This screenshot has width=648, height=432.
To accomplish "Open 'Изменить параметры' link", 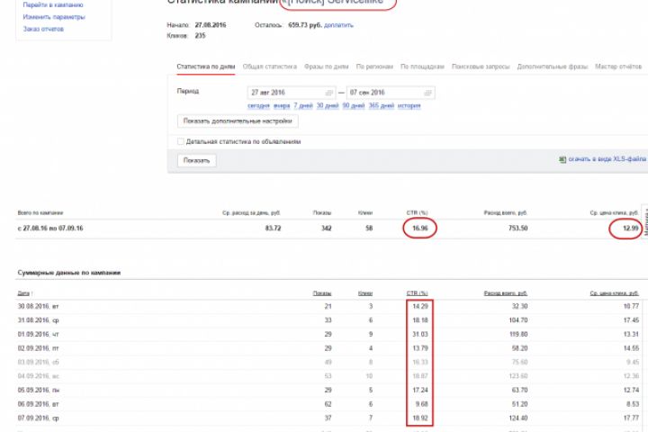I will point(54,17).
